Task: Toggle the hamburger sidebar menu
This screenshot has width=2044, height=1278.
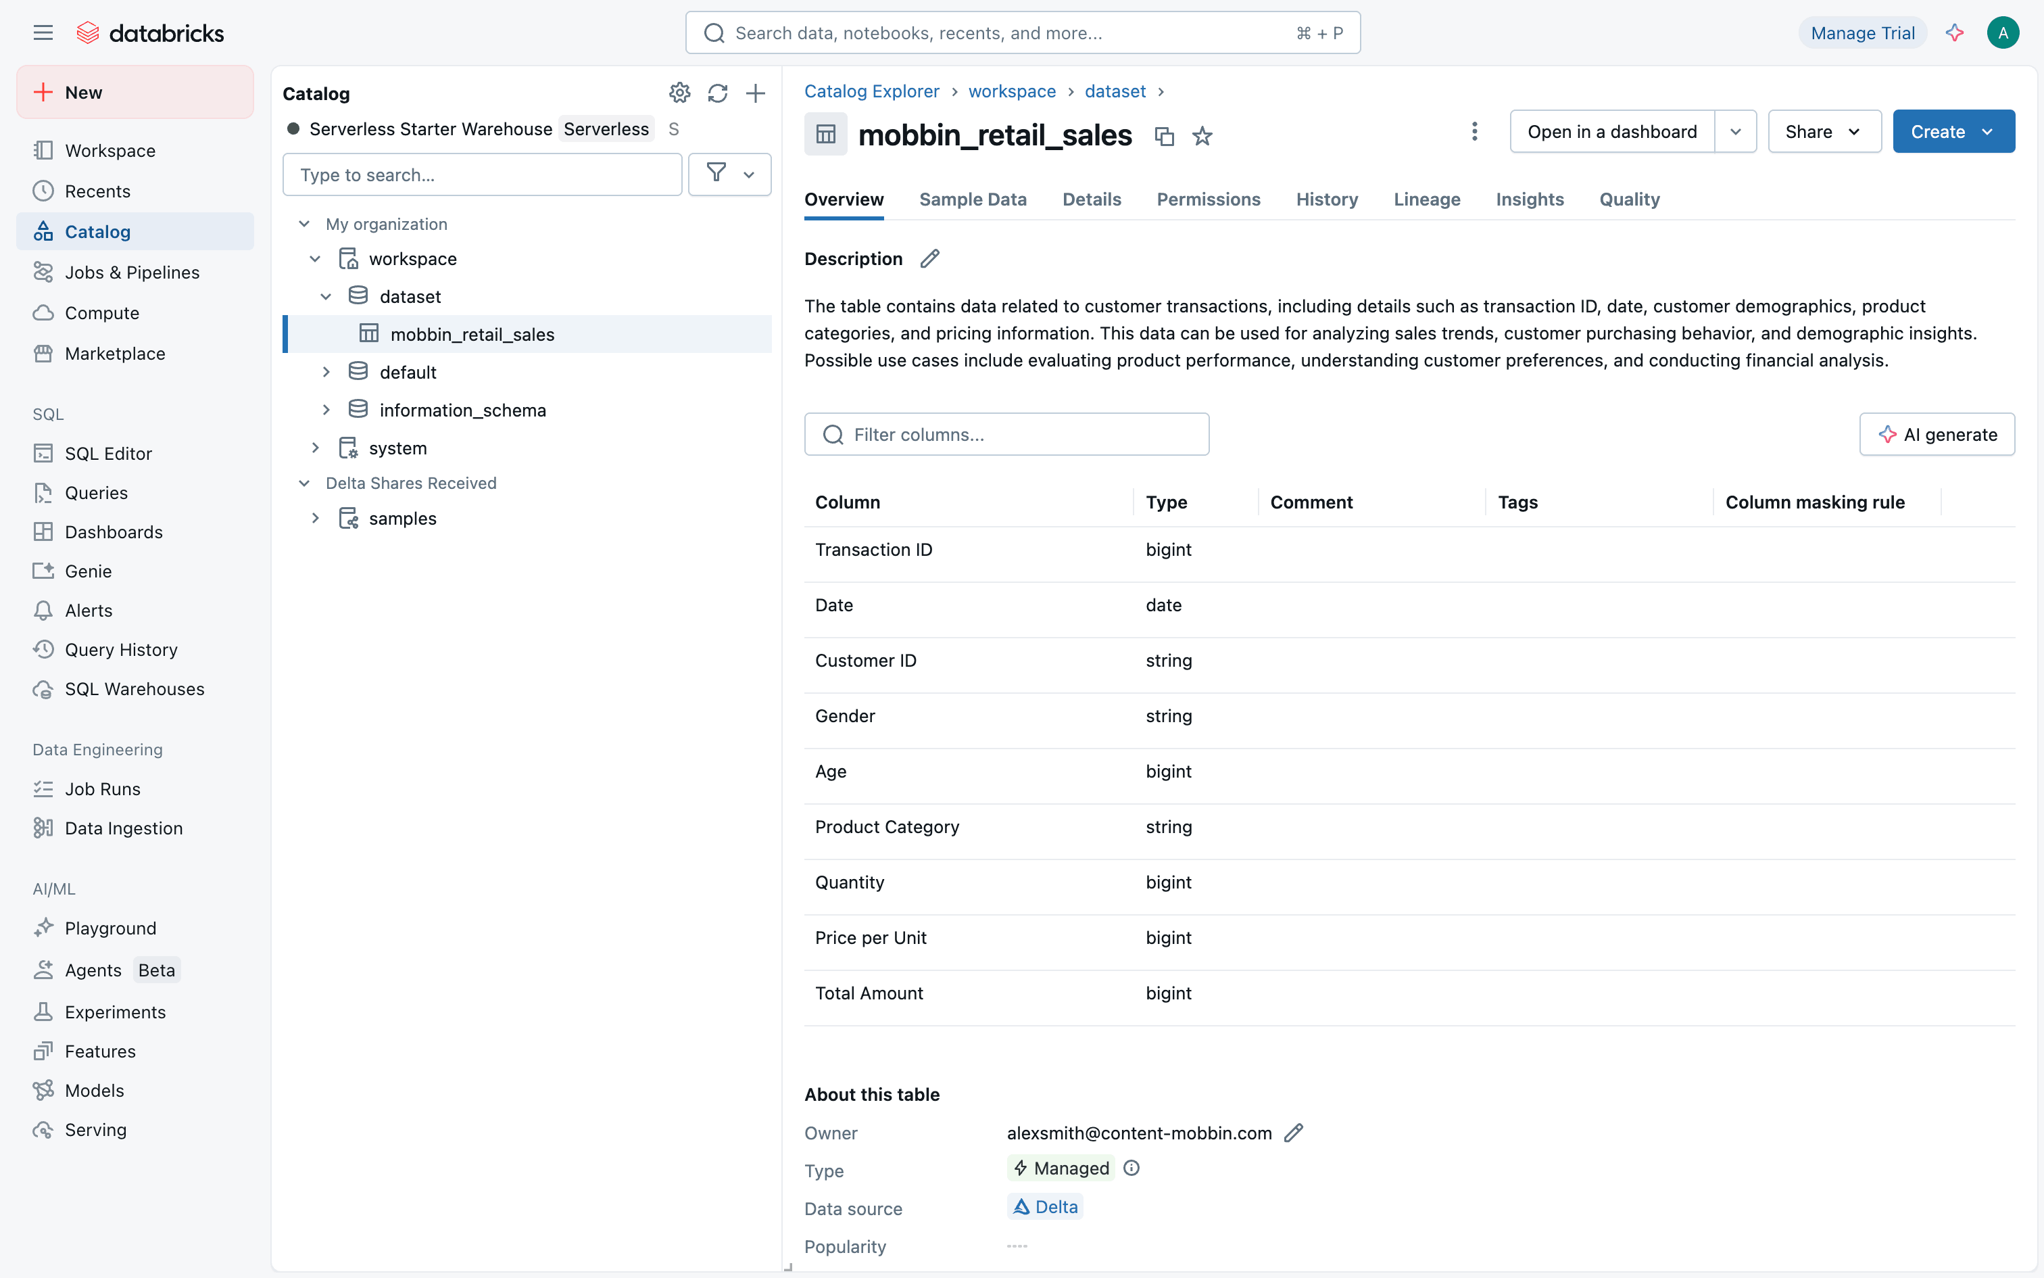Action: click(x=43, y=33)
